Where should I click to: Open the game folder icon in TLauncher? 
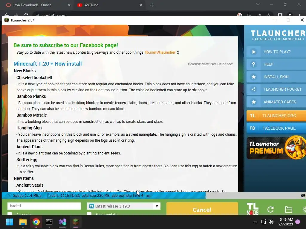click(288, 210)
